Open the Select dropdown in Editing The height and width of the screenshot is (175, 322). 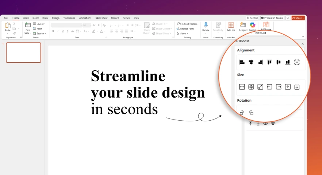(183, 34)
